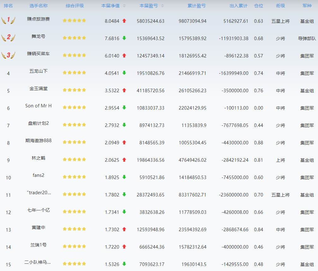
Task: Click star rating for 黄建中
Action: coord(75,229)
